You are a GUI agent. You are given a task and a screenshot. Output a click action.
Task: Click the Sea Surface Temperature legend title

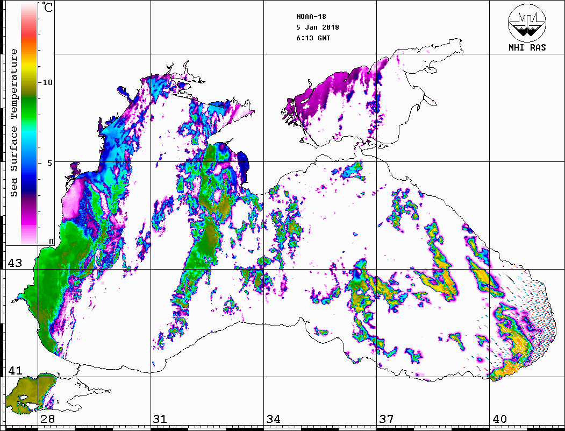point(13,123)
